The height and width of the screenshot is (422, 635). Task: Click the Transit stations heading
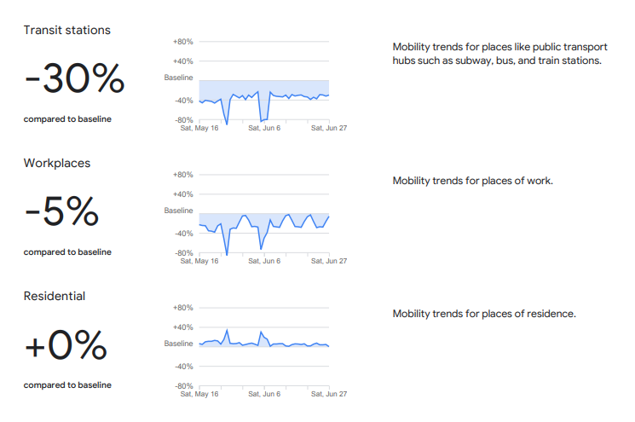(67, 31)
